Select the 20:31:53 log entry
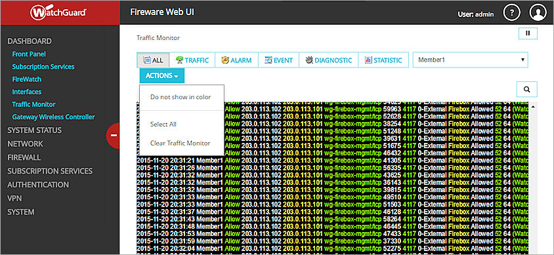554x255 pixels. tap(333, 233)
